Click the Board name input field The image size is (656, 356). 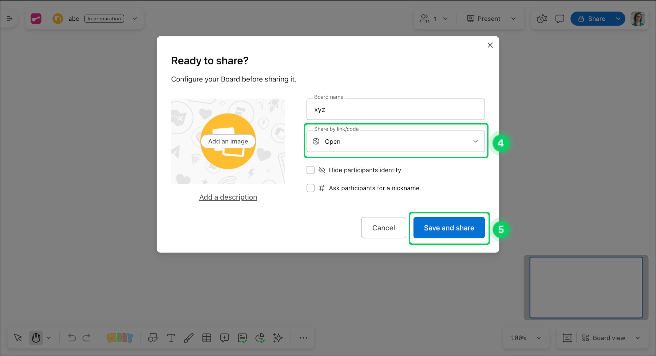(x=395, y=109)
